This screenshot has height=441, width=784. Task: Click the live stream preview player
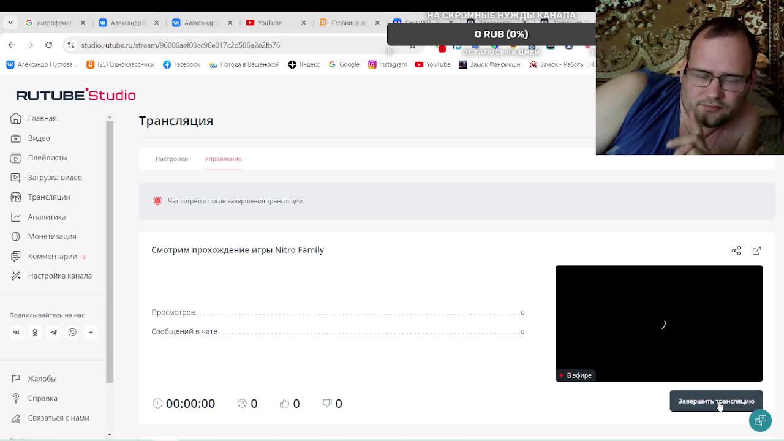click(x=659, y=323)
